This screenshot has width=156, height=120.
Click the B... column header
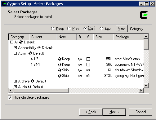(x=81, y=37)
